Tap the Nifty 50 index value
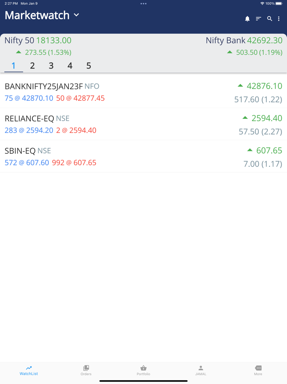The image size is (287, 384). coord(54,41)
